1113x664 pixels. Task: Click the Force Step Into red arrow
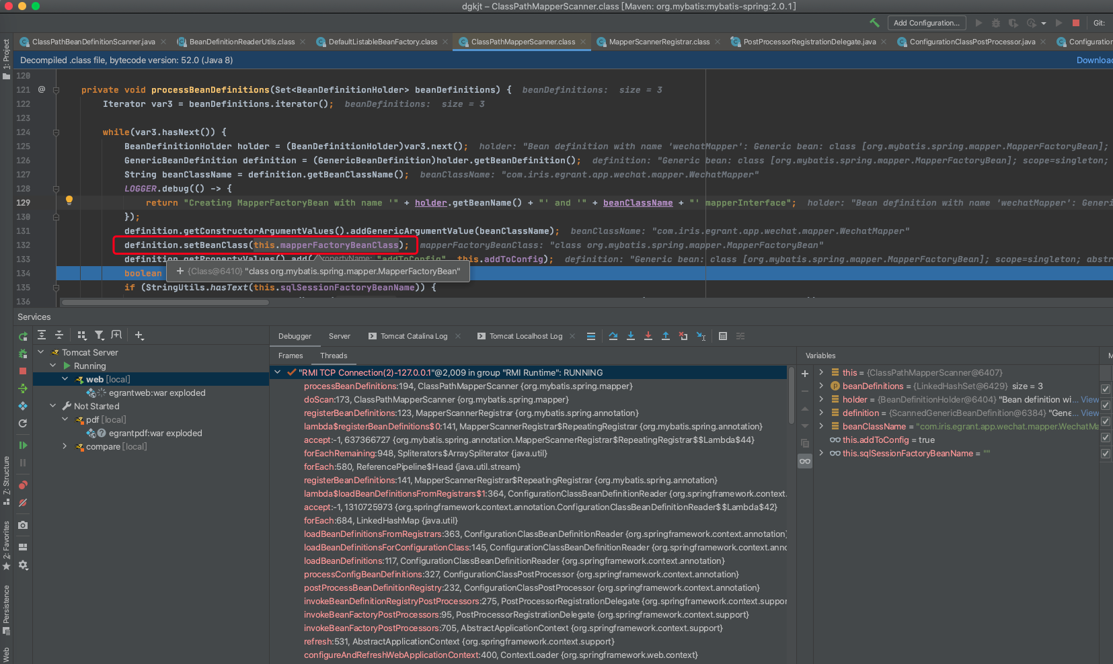click(x=648, y=336)
